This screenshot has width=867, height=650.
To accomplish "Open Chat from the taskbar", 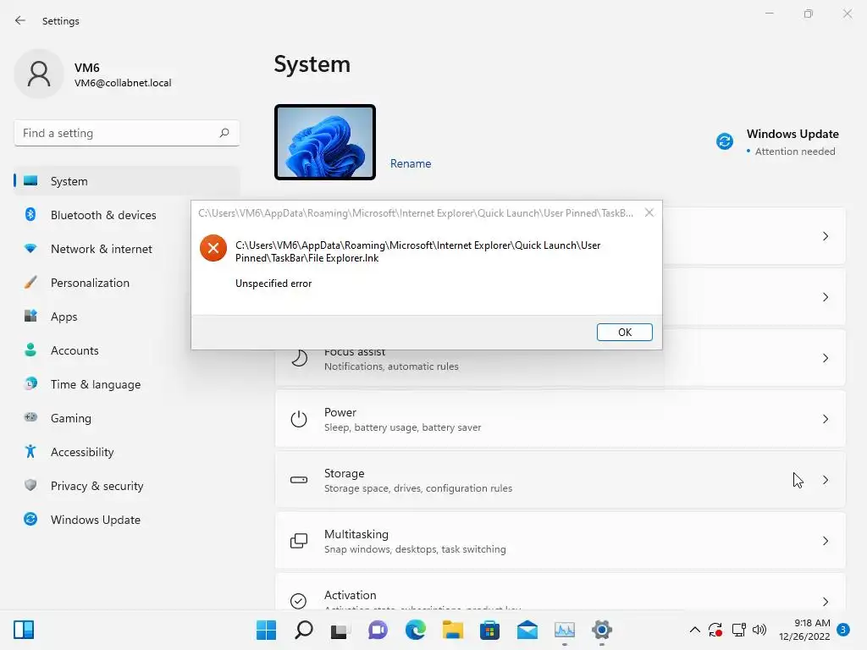I will click(378, 630).
